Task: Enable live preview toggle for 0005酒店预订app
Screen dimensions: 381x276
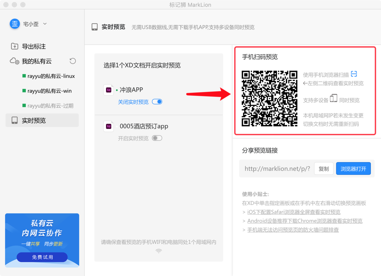Action: pos(157,138)
